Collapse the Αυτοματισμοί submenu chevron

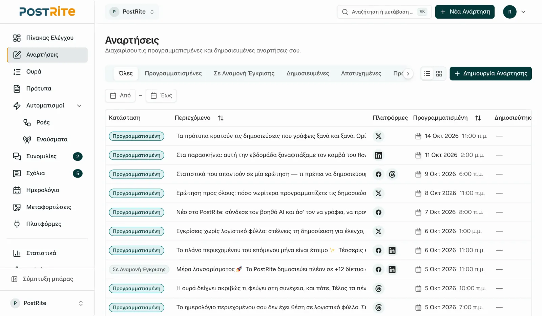coord(79,106)
